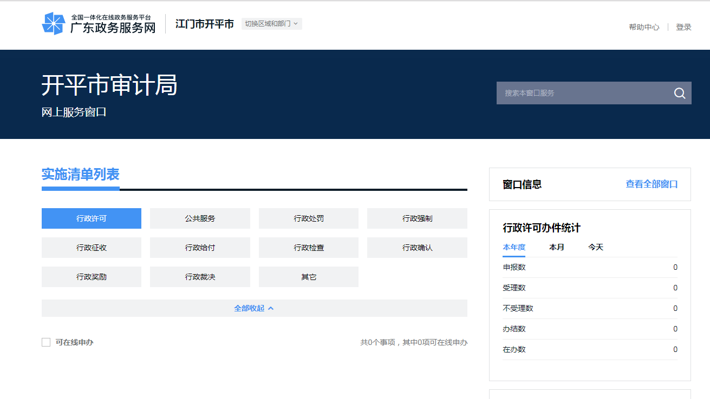Click the Guangdong government service pinwheel logo
The height and width of the screenshot is (399, 710).
[54, 24]
